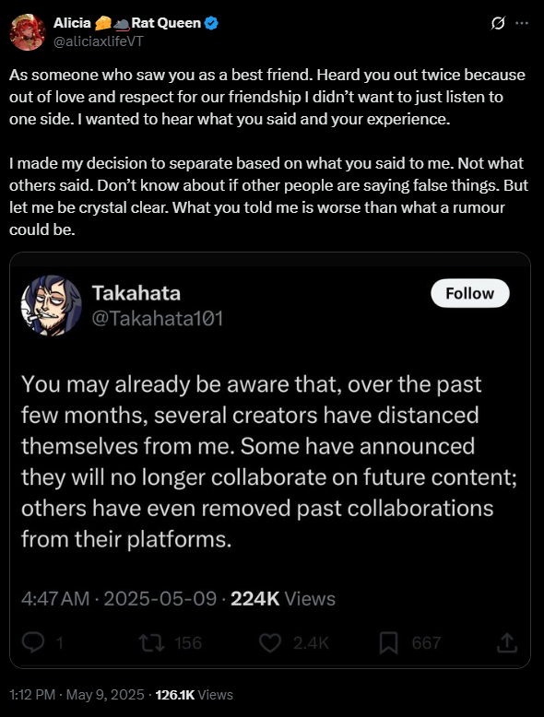This screenshot has width=544, height=717.
Task: Open the three-dot more options menu
Action: point(522,23)
